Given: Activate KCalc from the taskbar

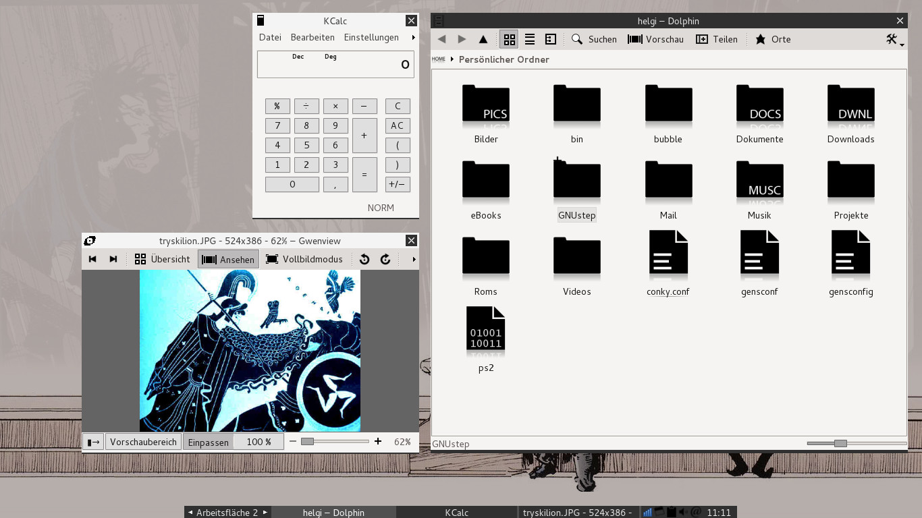Looking at the screenshot, I should click(x=456, y=513).
